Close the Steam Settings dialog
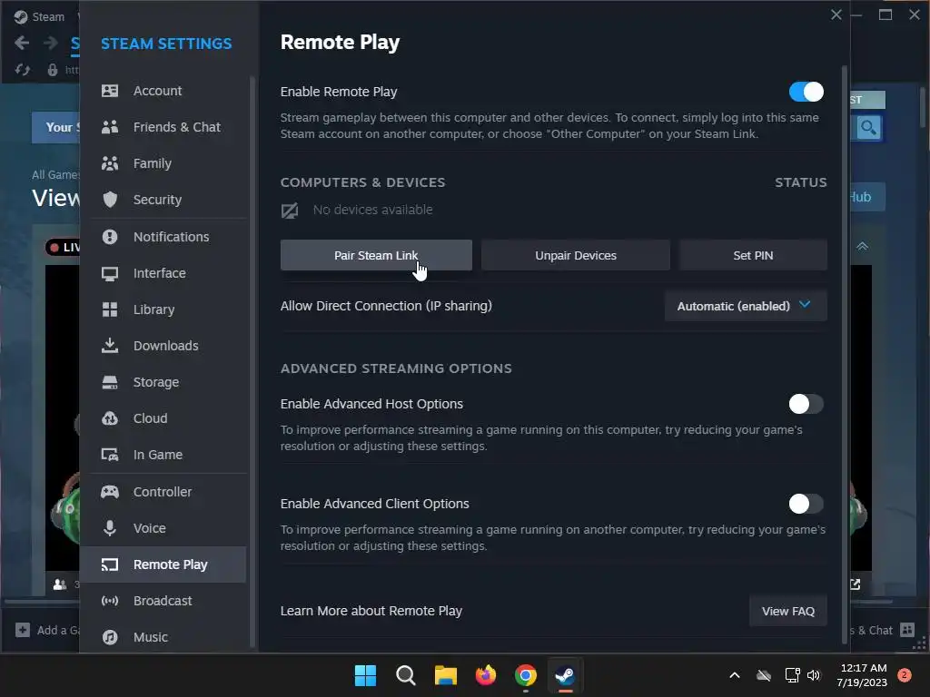This screenshot has width=930, height=697. point(836,15)
